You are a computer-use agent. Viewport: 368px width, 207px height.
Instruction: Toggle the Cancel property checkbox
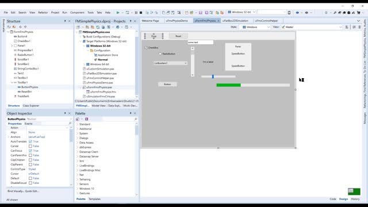click(30, 146)
